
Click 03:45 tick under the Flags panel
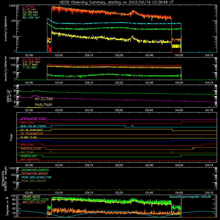tap(149, 165)
